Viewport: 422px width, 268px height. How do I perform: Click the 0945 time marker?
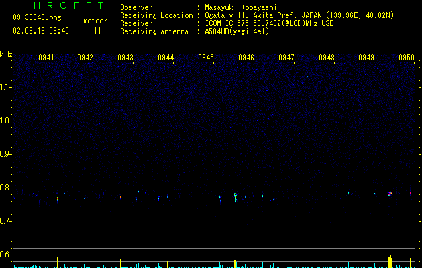(206, 57)
